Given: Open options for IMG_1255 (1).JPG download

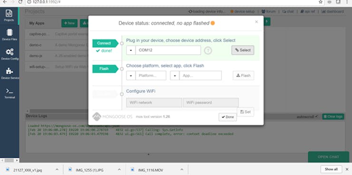Looking at the screenshot, I should [119, 170].
